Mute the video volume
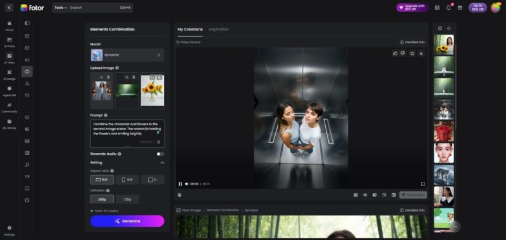The image size is (506, 240). tap(187, 184)
